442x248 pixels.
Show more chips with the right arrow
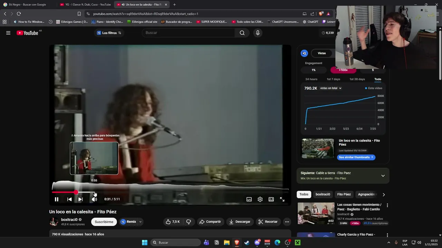(x=384, y=195)
